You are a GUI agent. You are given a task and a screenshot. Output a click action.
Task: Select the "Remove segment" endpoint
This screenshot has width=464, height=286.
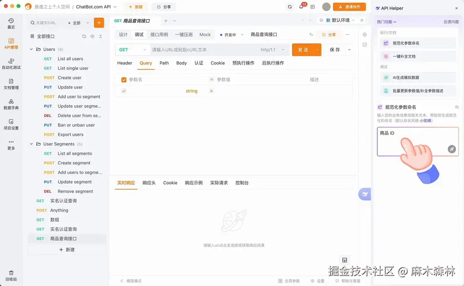[75, 191]
